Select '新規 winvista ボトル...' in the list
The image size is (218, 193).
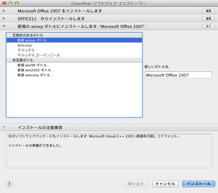74,75
